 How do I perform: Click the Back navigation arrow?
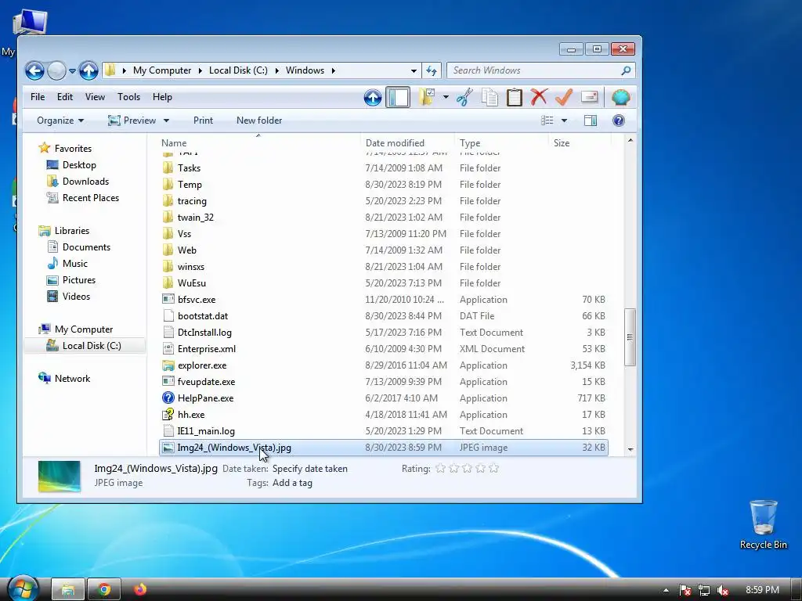34,70
